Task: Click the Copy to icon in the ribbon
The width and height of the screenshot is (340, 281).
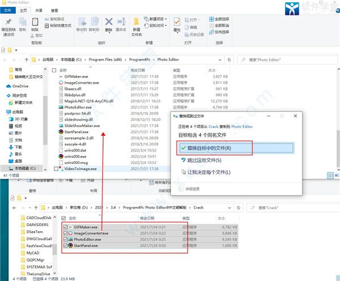Action: 94,22
